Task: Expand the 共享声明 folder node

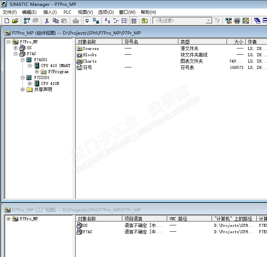Action: pyautogui.click(x=23, y=89)
